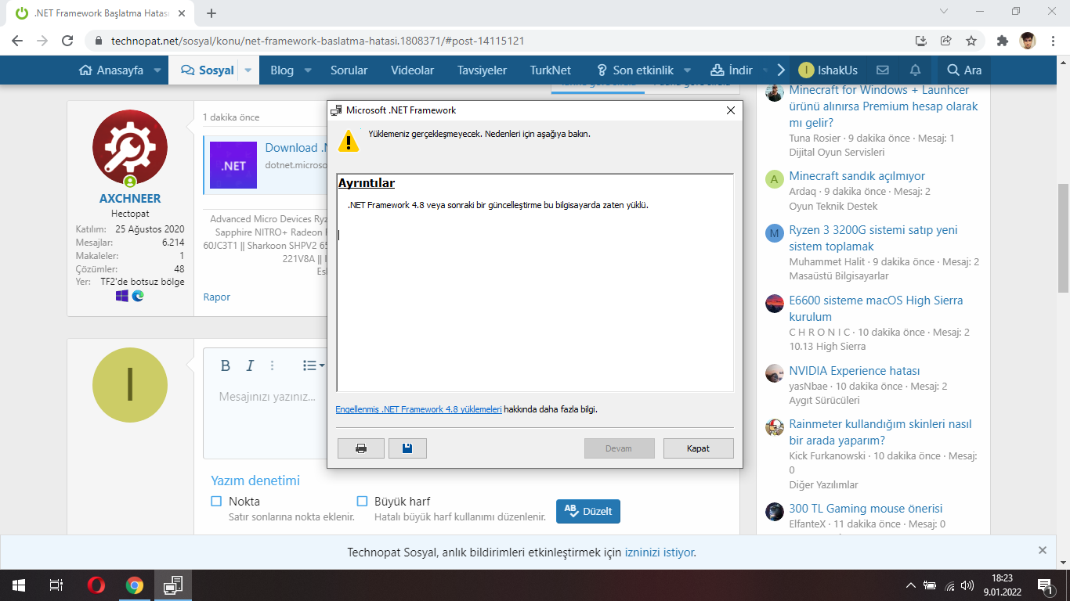This screenshot has height=601, width=1070.
Task: Go back to the previous page in Chrome
Action: [x=18, y=41]
